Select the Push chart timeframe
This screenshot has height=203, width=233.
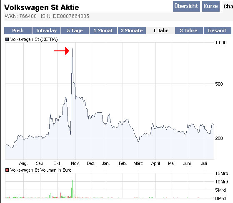[18, 30]
